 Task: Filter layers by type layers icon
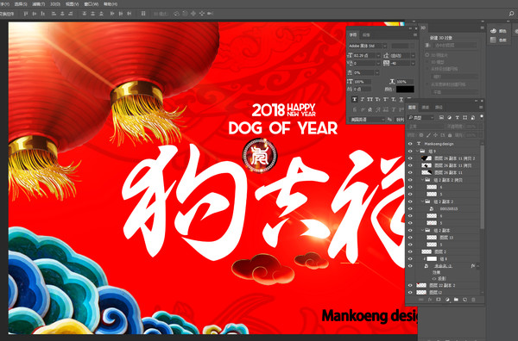[x=458, y=118]
